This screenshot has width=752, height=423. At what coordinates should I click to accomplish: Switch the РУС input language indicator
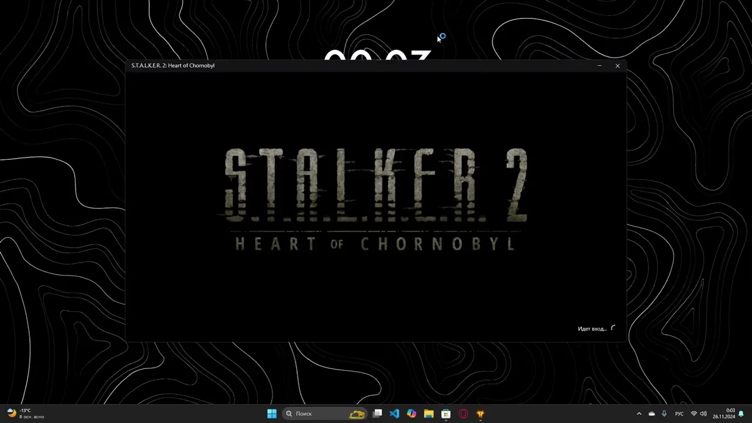[679, 414]
